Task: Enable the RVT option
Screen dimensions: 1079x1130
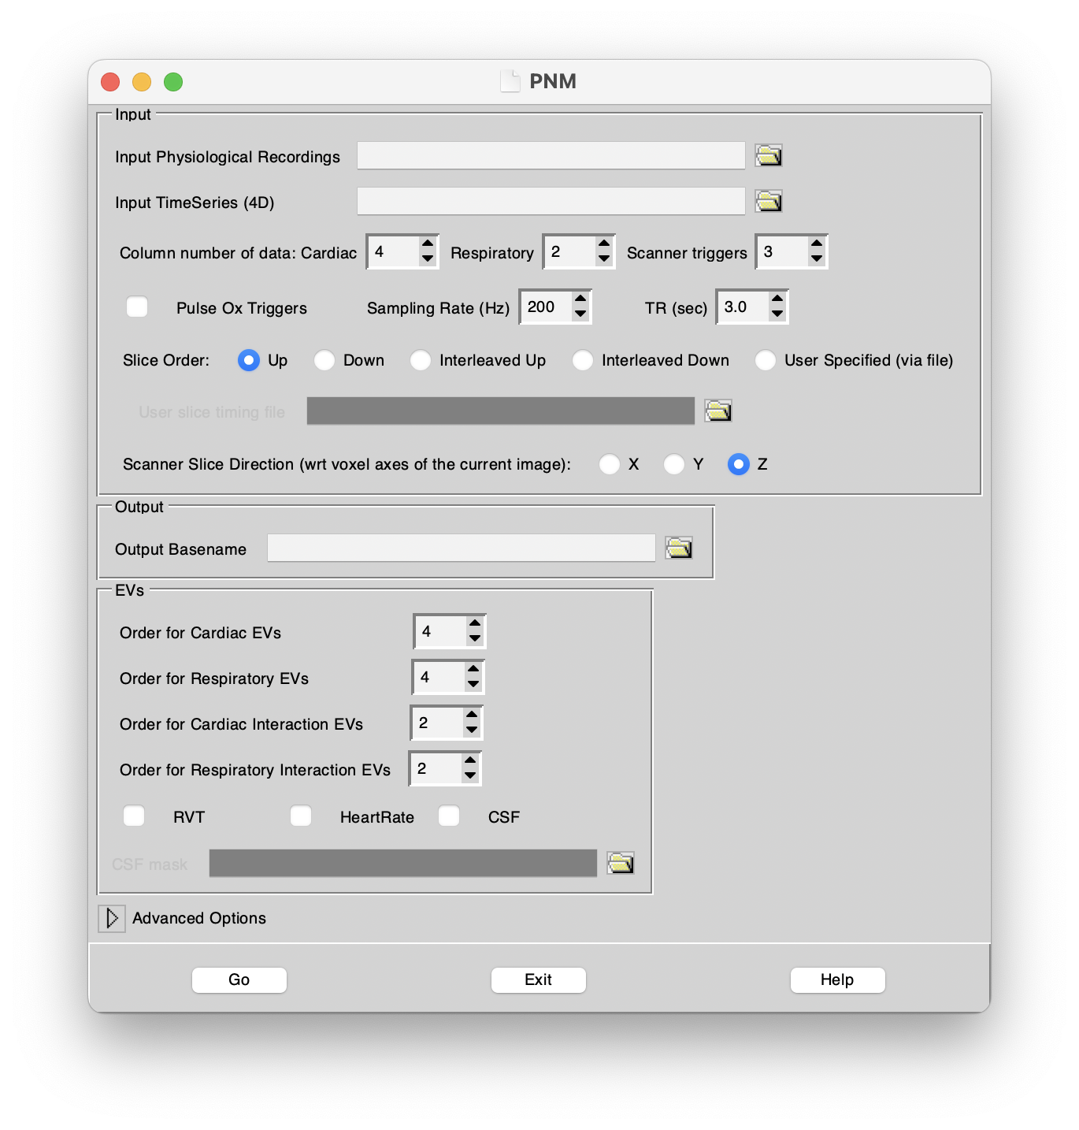Action: click(134, 816)
